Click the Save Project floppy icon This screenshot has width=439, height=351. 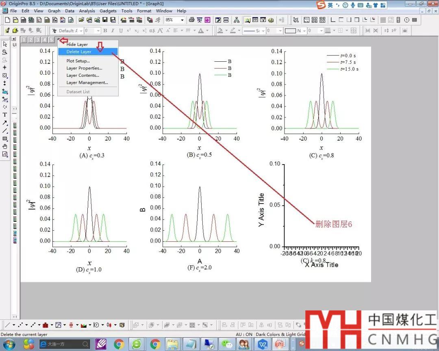click(x=105, y=20)
